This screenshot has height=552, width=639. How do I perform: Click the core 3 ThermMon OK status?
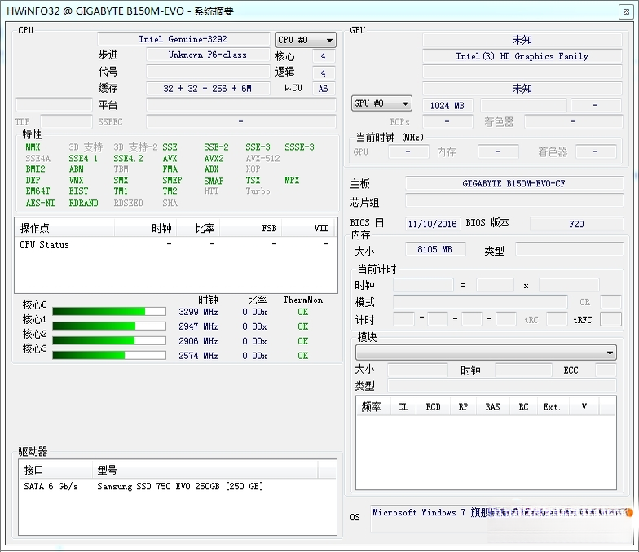pos(303,356)
